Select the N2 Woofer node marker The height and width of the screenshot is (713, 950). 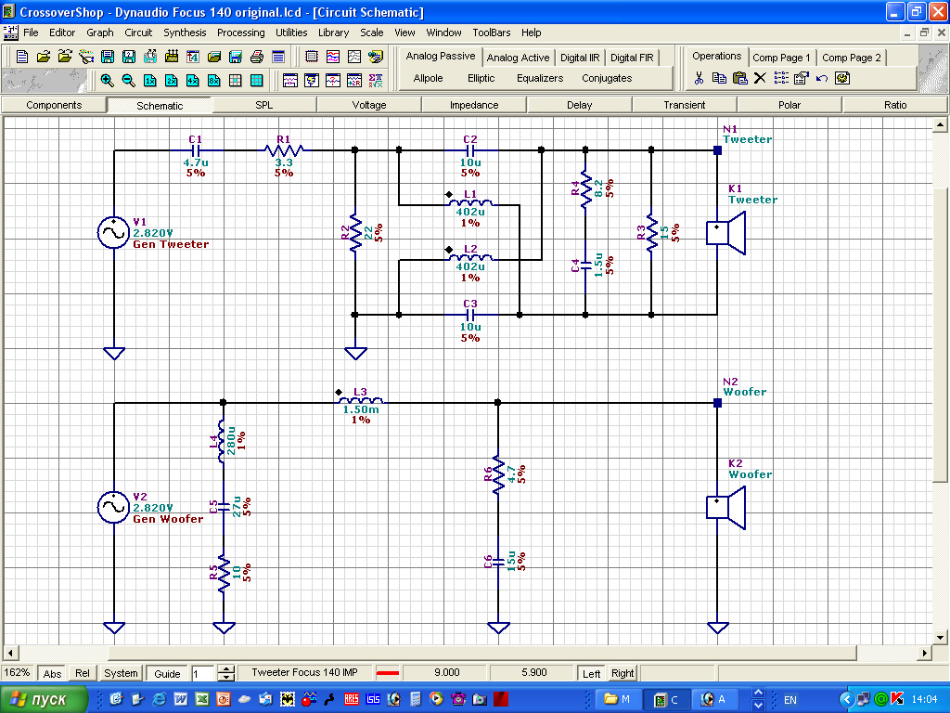coord(717,403)
